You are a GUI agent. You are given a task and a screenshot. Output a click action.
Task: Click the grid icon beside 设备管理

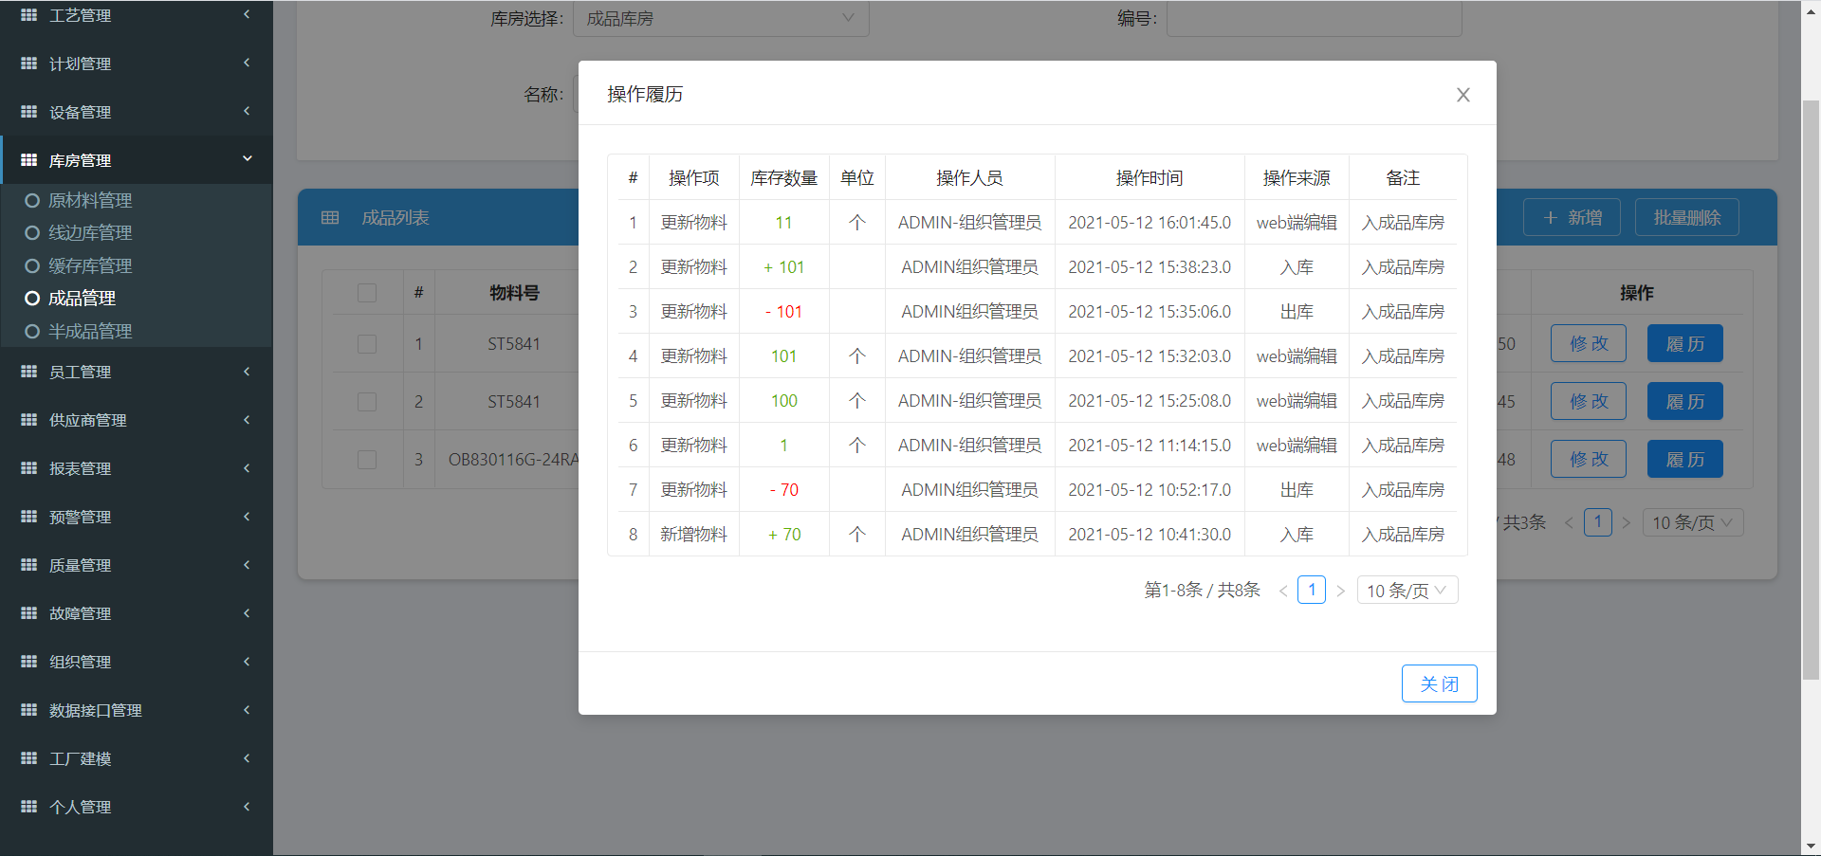pos(28,112)
